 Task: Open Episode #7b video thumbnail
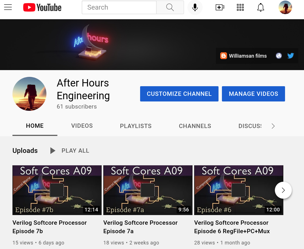pyautogui.click(x=57, y=190)
